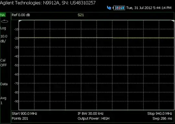The image size is (175, 124).
Task: Click the Swp 286 ms sweep time
Action: coord(162,118)
